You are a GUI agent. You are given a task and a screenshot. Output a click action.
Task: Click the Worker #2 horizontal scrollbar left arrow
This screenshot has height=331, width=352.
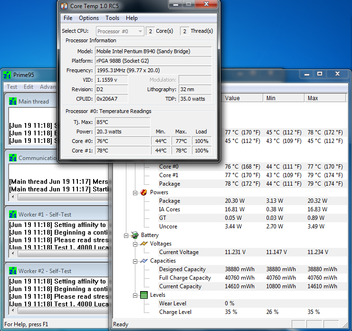coord(13,310)
